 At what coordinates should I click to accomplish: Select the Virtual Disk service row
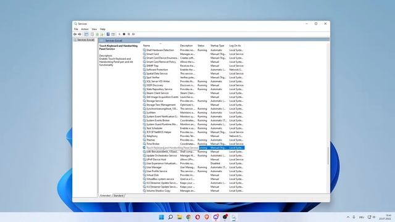[x=193, y=175]
